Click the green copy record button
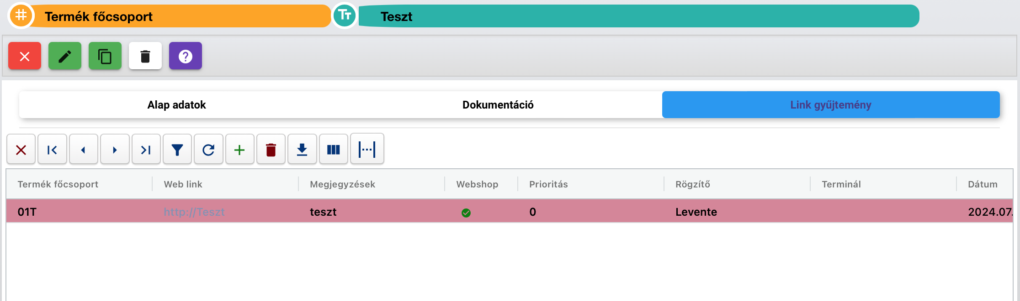1020x301 pixels. 105,56
